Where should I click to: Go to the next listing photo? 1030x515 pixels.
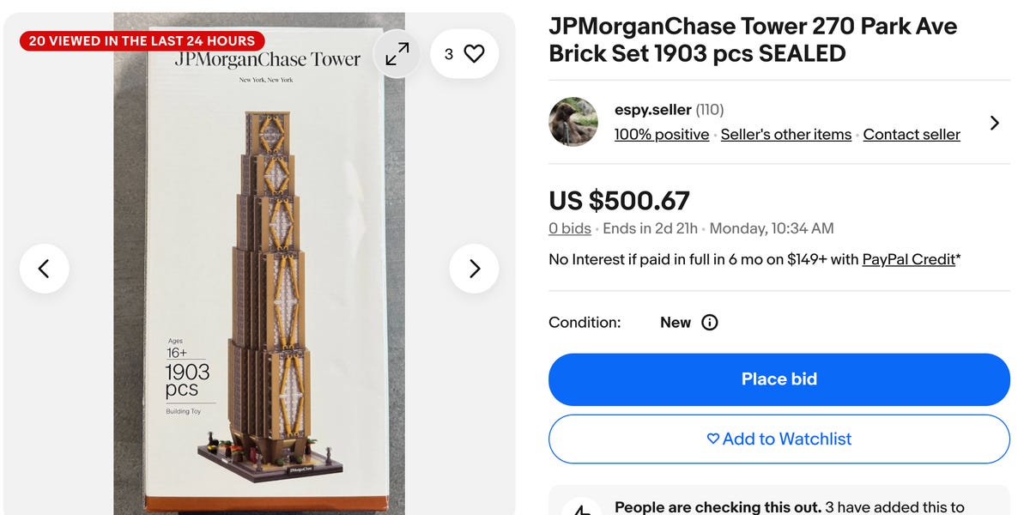coord(474,269)
